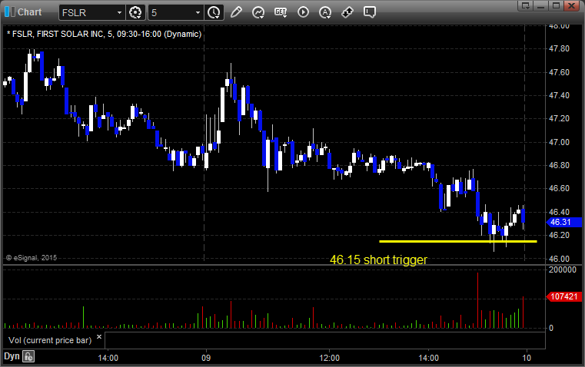Click the 12:00 time axis label

[x=330, y=358]
